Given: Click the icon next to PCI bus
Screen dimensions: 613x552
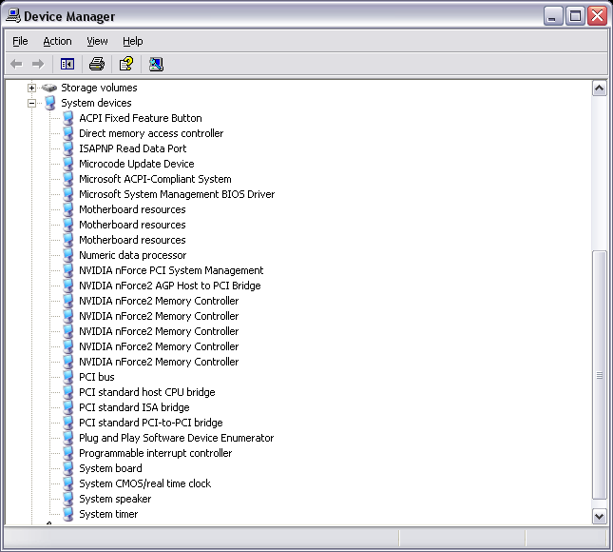Looking at the screenshot, I should point(67,377).
